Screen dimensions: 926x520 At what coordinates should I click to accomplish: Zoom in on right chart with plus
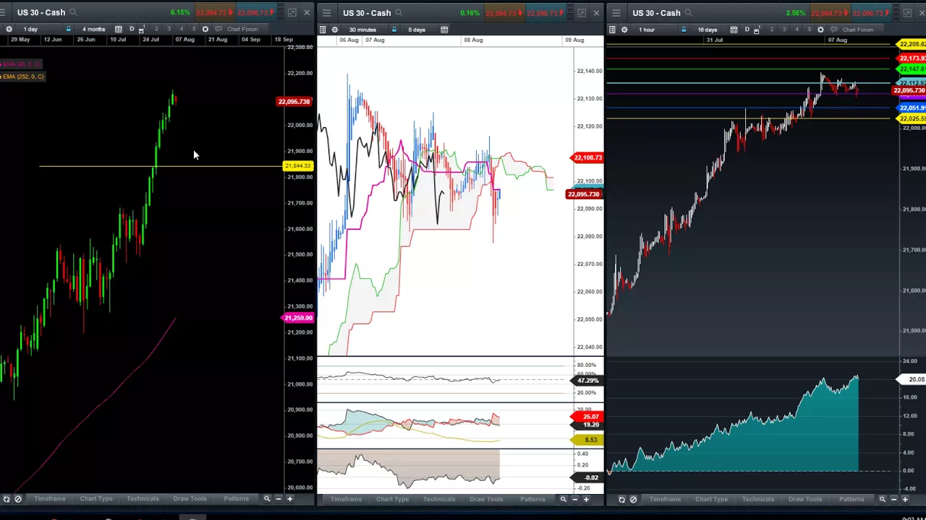905,499
